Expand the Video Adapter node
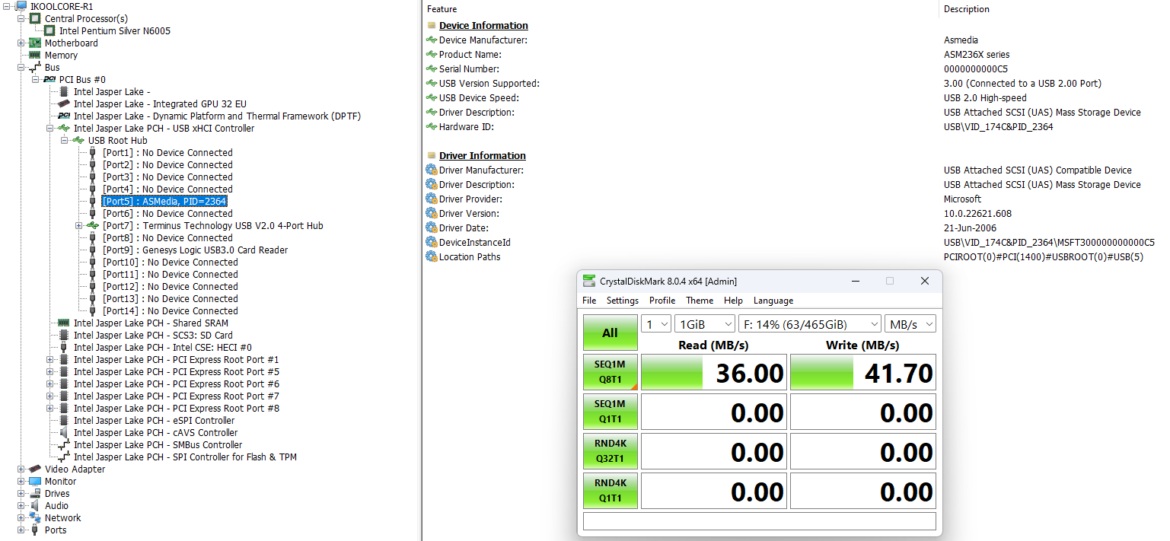This screenshot has width=1170, height=541. [x=21, y=469]
